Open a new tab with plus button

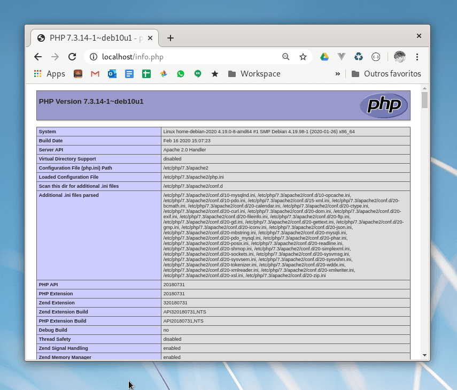171,38
